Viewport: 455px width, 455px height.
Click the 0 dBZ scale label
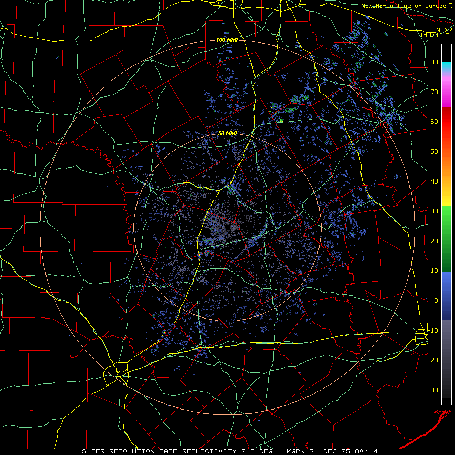[x=436, y=301]
